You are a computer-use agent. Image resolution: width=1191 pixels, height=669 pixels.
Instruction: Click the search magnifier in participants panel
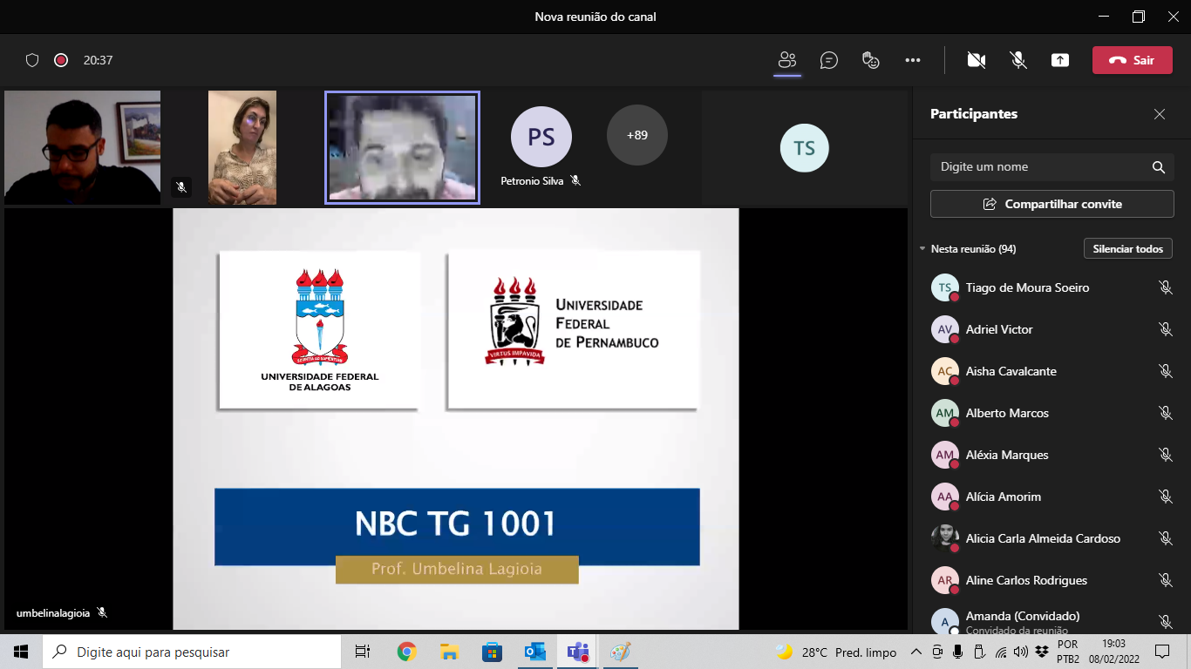[x=1158, y=167]
